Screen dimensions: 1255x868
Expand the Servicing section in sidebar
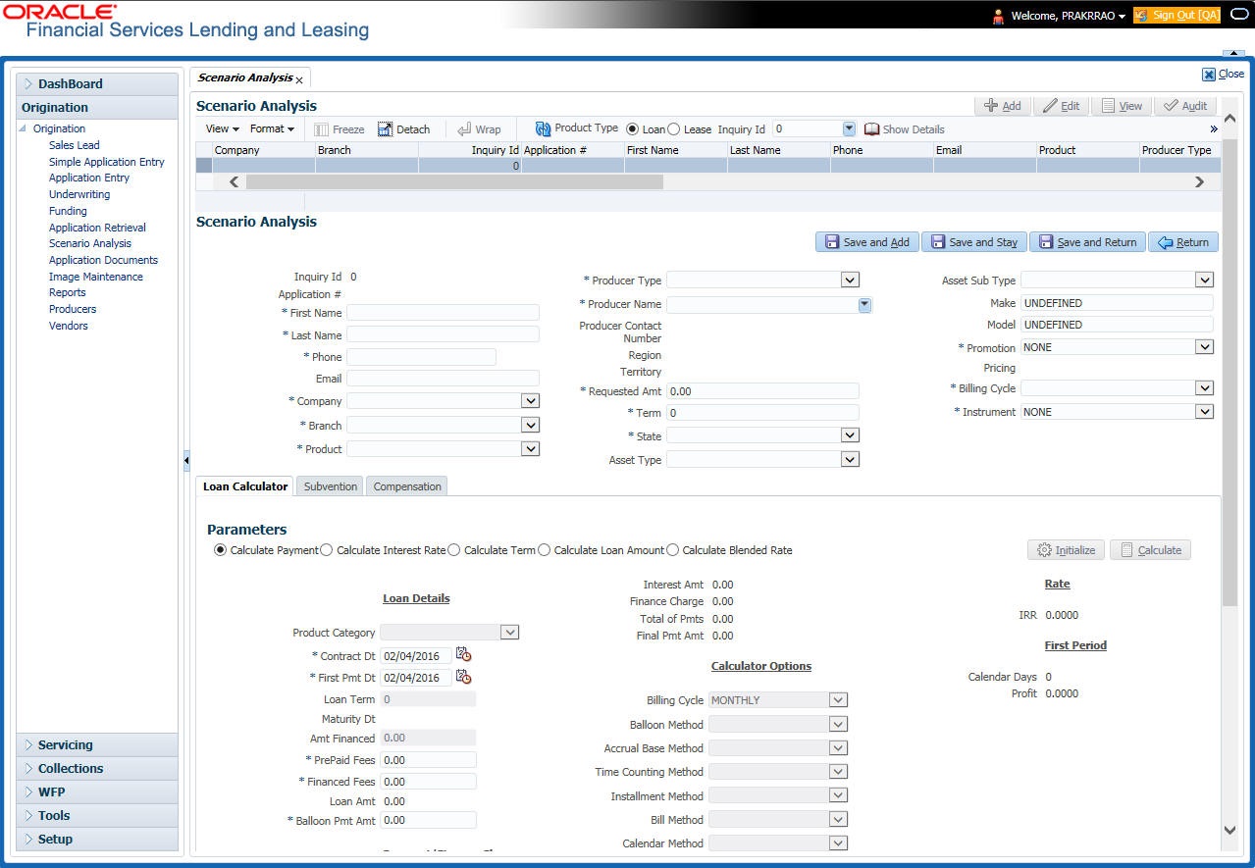[x=97, y=745]
